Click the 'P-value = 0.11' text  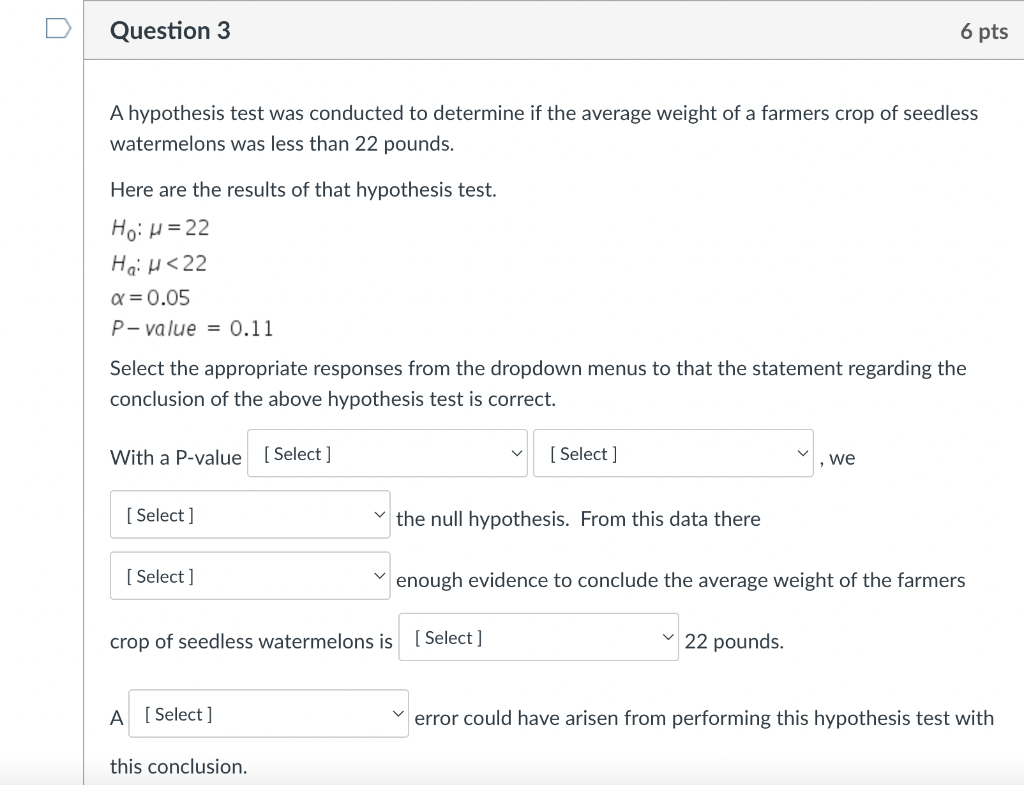(192, 329)
